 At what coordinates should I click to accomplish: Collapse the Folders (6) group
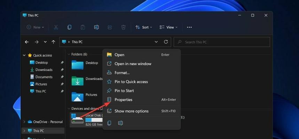point(69,55)
